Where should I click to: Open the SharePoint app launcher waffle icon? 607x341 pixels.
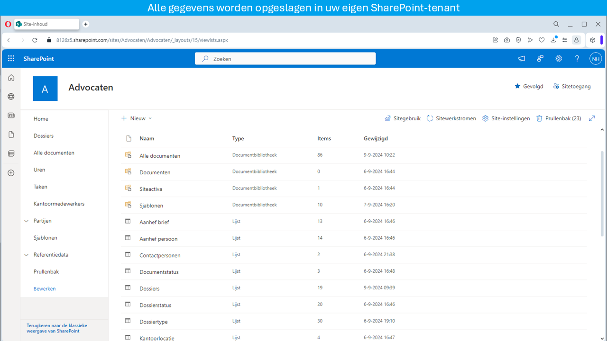(11, 59)
